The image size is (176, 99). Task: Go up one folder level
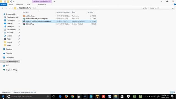point(12,8)
